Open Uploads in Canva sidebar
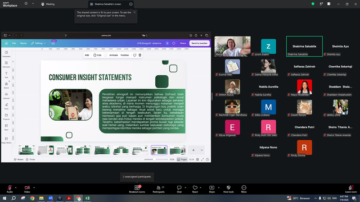The height and width of the screenshot is (202, 360). coord(6,96)
